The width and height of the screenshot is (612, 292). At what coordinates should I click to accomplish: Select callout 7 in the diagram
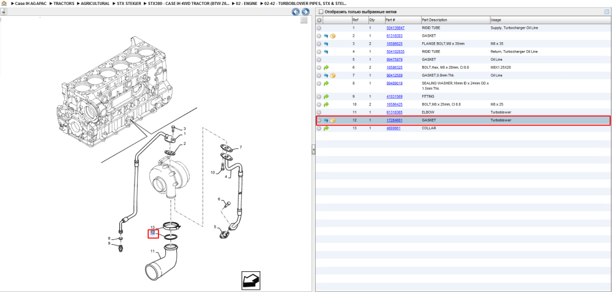[x=241, y=148]
